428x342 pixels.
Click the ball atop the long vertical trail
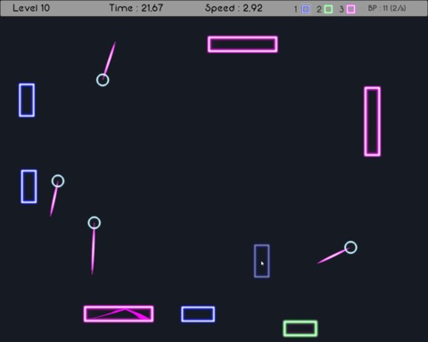(x=95, y=223)
